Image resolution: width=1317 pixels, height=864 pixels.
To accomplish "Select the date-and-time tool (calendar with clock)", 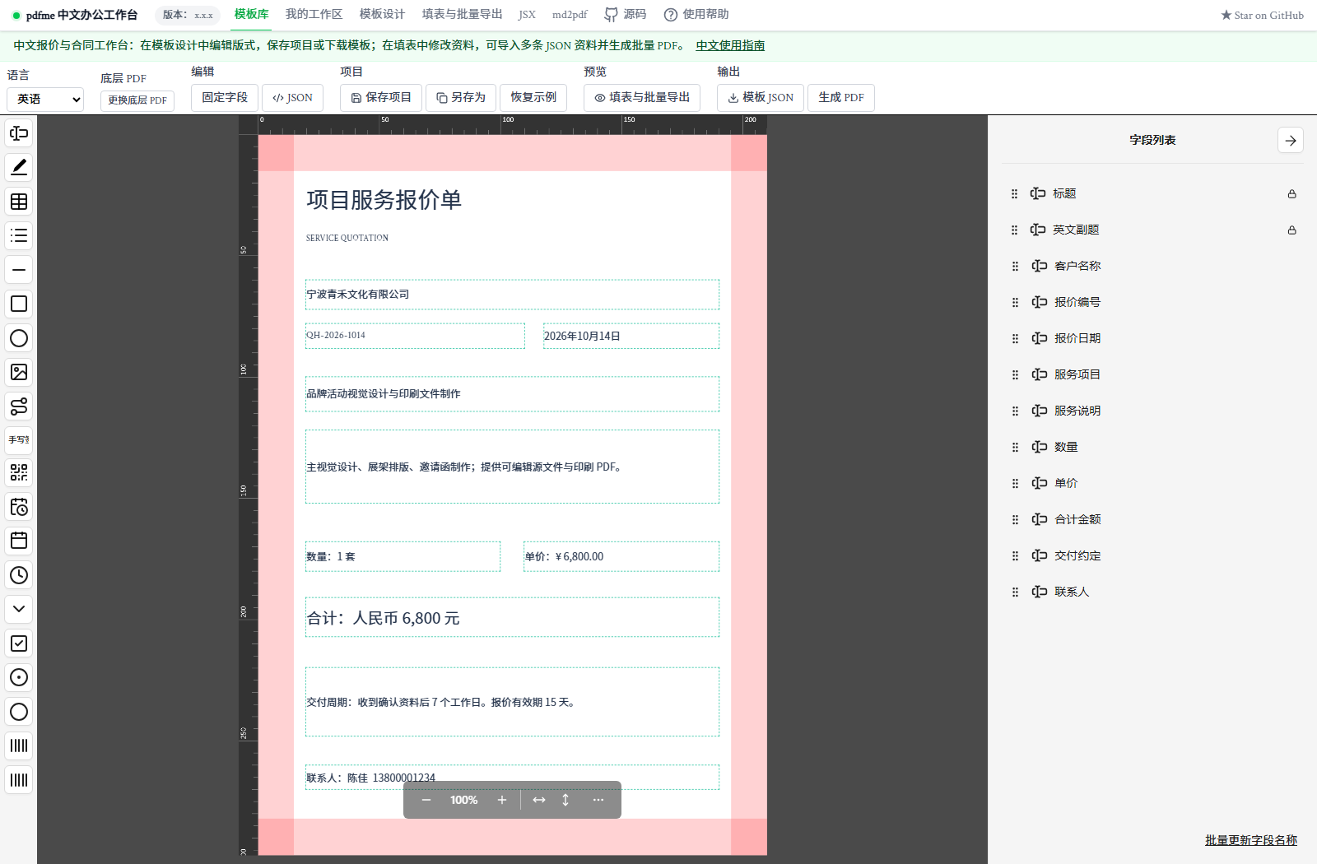I will click(19, 507).
